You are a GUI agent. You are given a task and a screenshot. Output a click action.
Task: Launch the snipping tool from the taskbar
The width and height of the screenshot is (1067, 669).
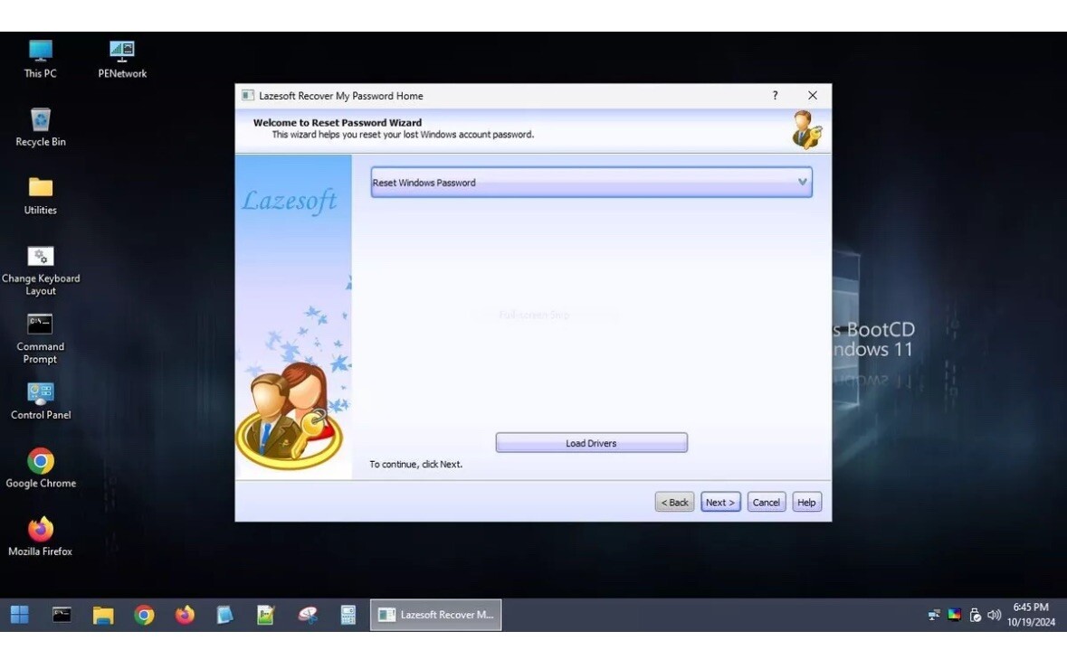click(308, 614)
